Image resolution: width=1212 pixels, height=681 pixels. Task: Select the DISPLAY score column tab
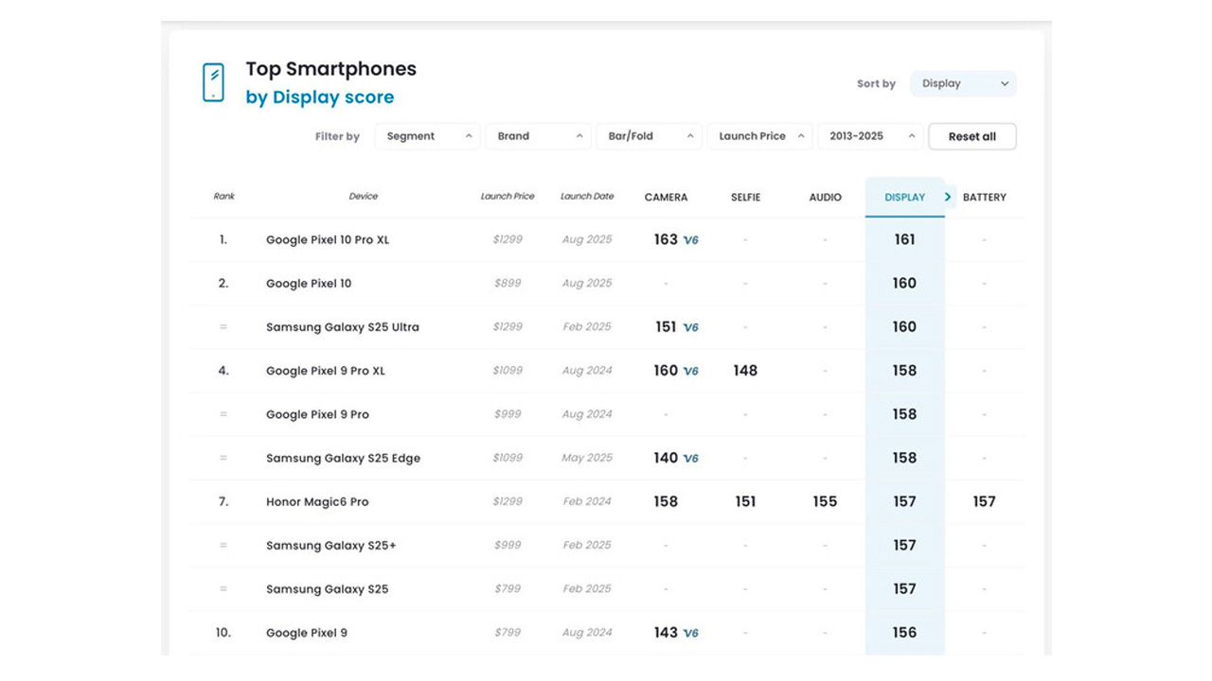tap(904, 197)
